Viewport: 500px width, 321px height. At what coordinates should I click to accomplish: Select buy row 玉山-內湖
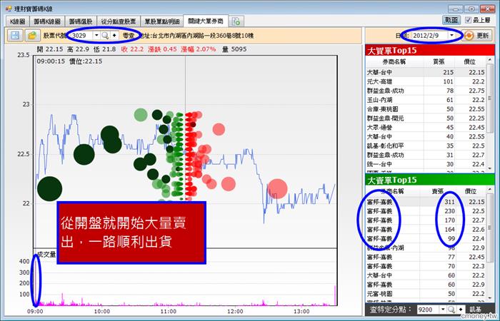(426, 100)
